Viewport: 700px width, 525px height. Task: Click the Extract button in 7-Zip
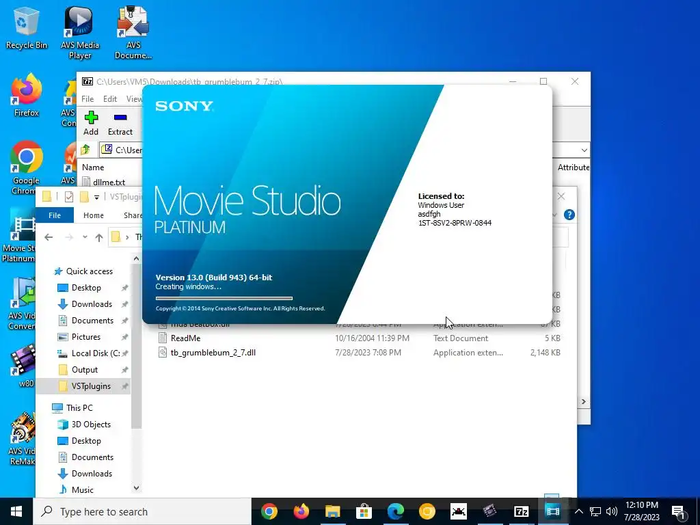tap(120, 123)
